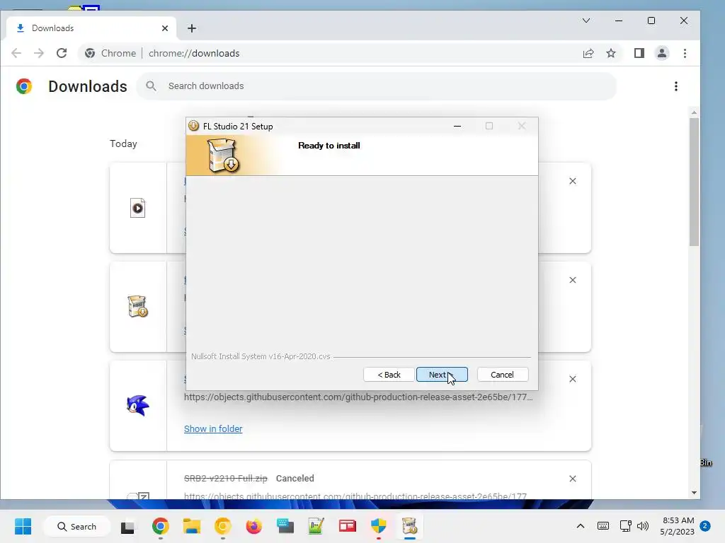Open the Windows Security shield taskbar icon

(x=379, y=526)
